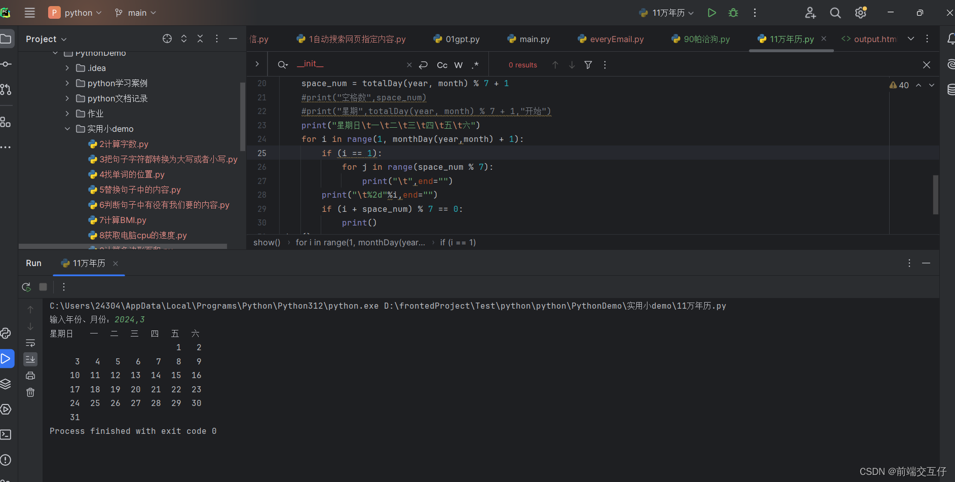This screenshot has width=955, height=482.
Task: Open Python Console from the left sidebar
Action: pos(6,333)
